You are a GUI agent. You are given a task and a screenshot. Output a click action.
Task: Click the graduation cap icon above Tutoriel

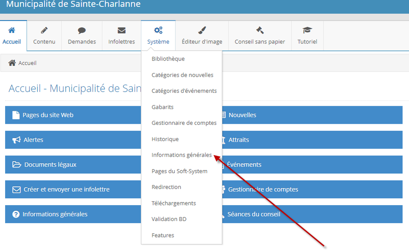click(307, 30)
